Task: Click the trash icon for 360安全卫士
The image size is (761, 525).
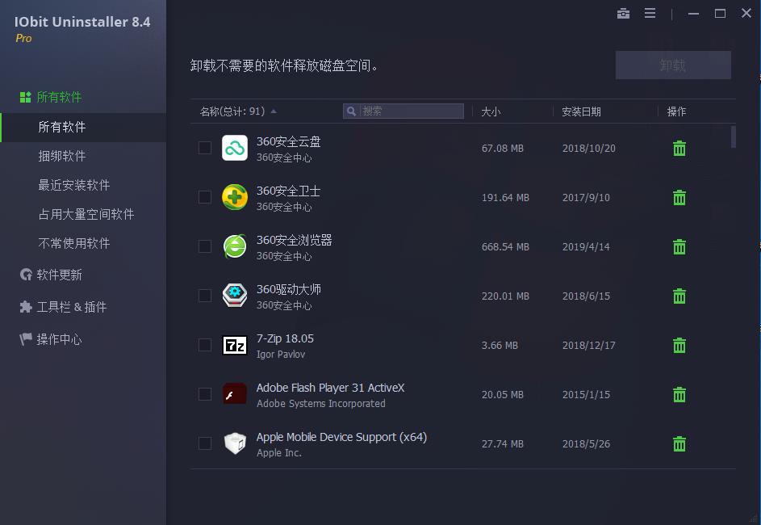Action: tap(679, 197)
